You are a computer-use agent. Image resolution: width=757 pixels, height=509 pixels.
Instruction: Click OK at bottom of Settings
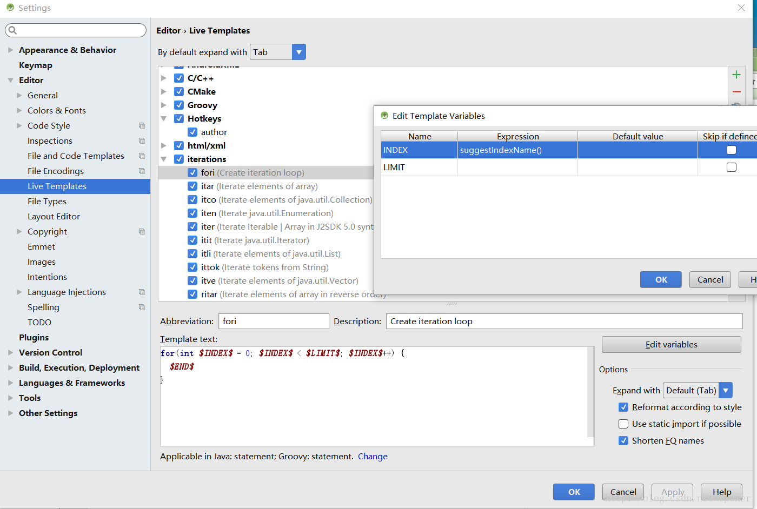[574, 492]
